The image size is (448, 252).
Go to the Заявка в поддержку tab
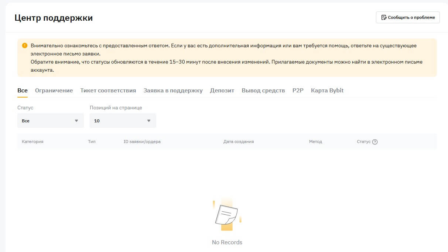point(173,91)
